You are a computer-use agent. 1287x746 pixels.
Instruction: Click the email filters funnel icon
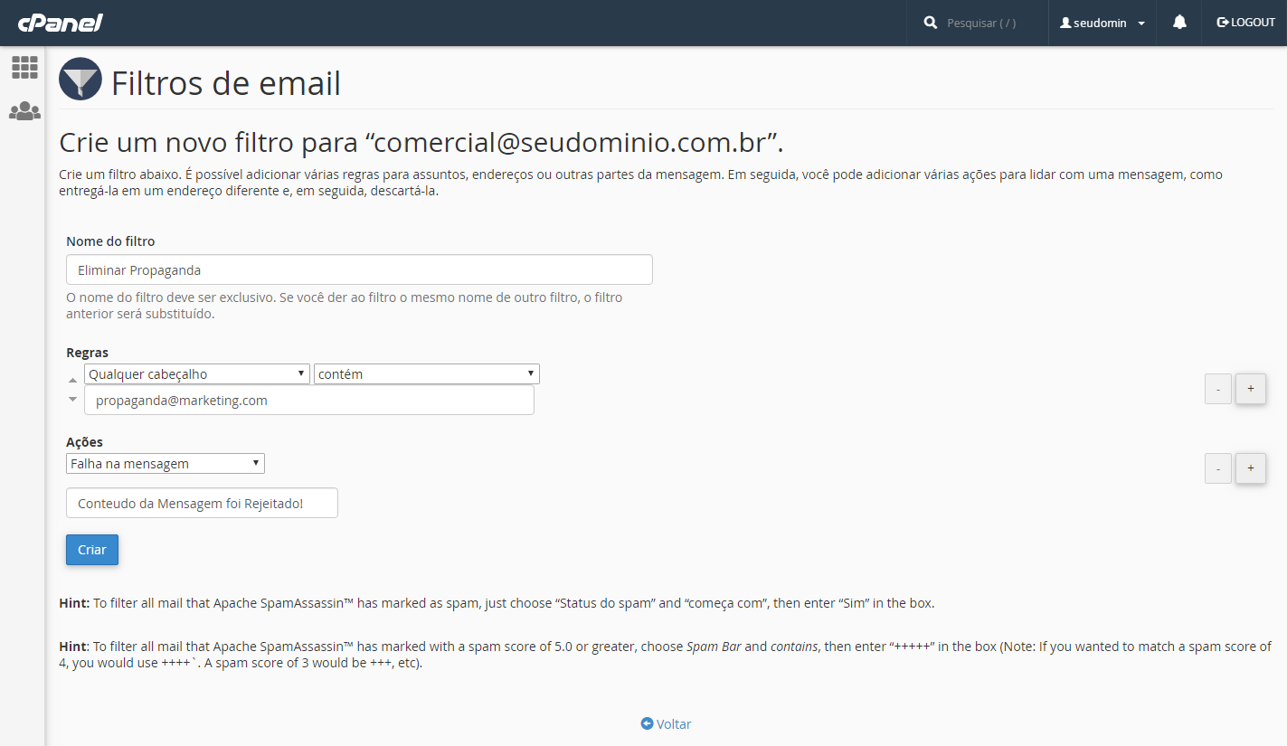[80, 80]
